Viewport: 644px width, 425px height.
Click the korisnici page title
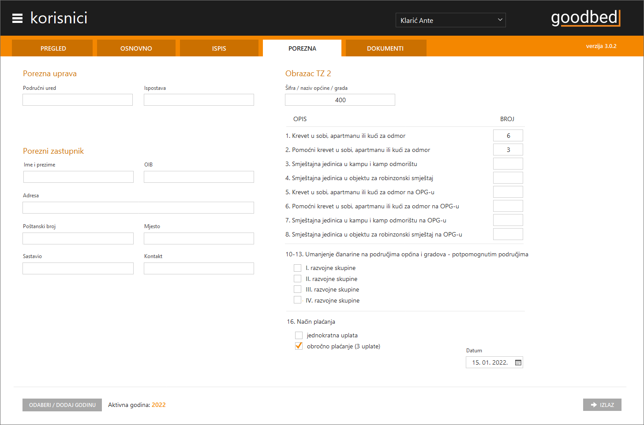pos(59,18)
